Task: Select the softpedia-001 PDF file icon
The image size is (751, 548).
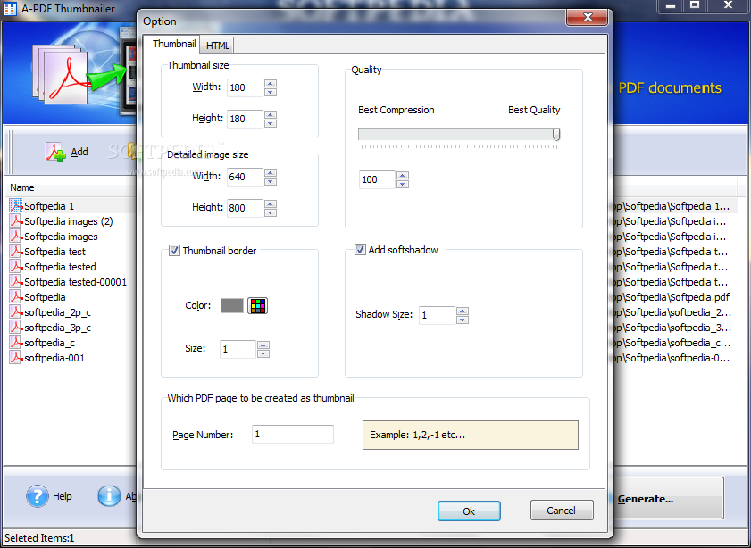Action: click(16, 358)
